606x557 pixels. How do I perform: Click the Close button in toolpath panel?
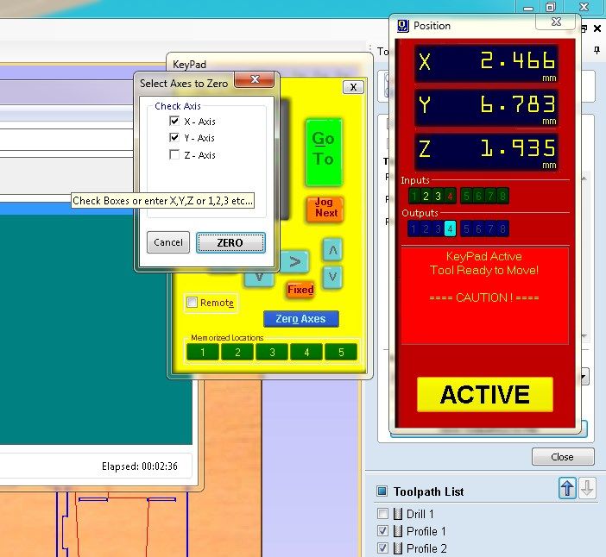pos(563,457)
